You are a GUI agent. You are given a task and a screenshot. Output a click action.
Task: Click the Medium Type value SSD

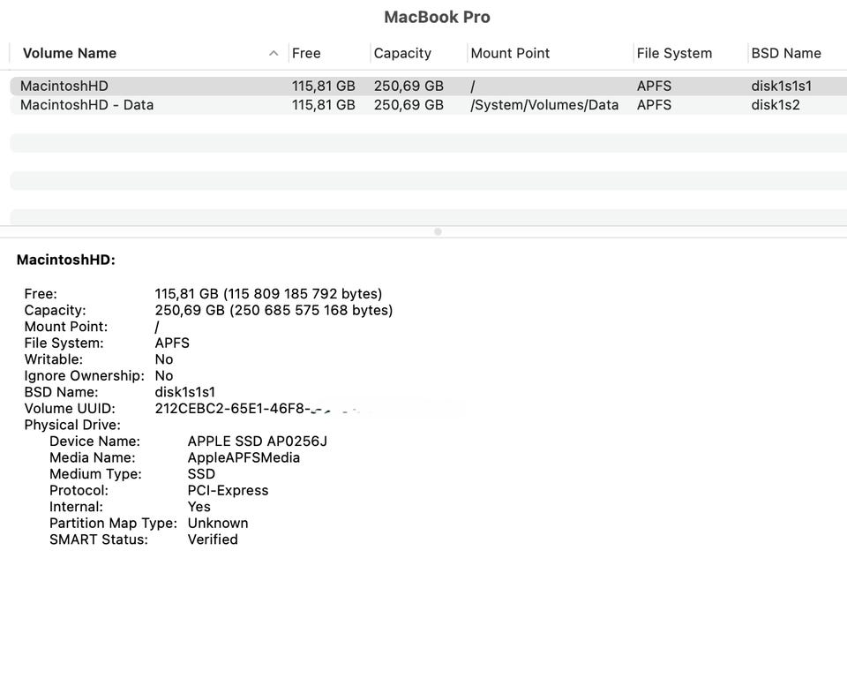201,474
